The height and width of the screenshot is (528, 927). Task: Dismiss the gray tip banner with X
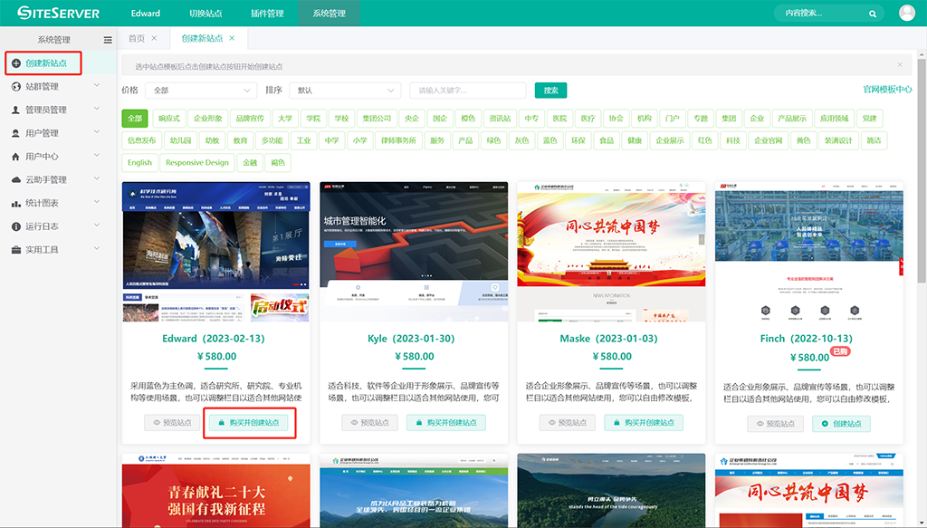pos(900,65)
